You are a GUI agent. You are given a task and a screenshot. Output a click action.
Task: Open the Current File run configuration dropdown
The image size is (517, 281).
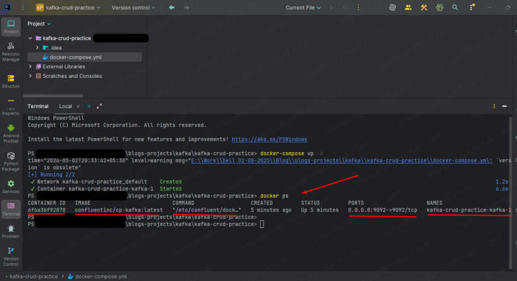pyautogui.click(x=303, y=7)
